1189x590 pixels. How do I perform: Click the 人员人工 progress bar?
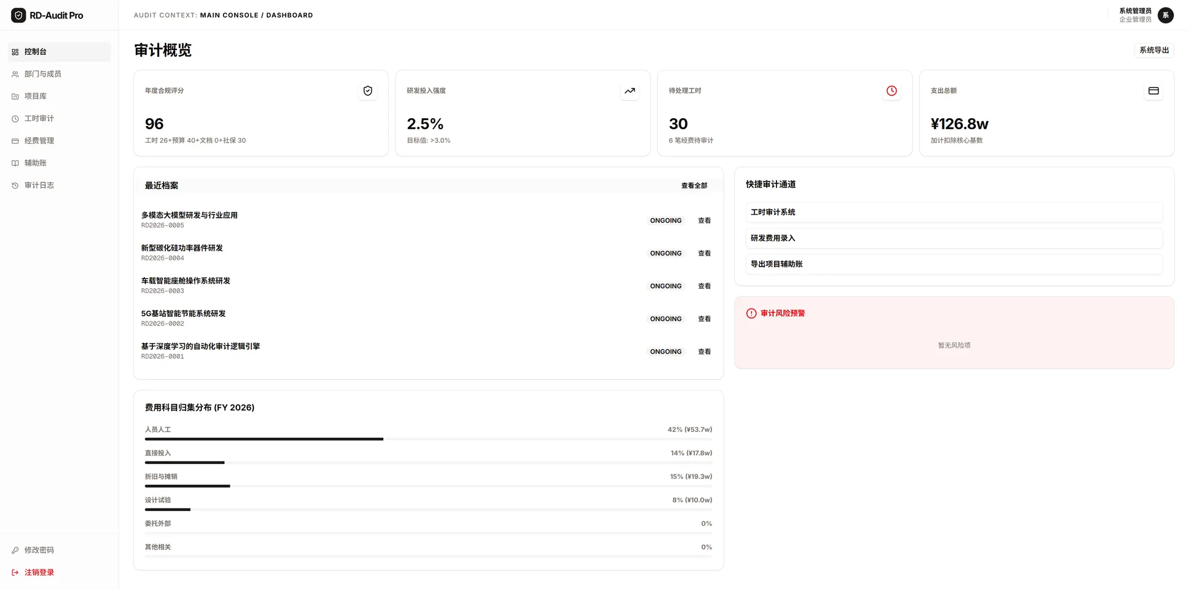pyautogui.click(x=429, y=439)
